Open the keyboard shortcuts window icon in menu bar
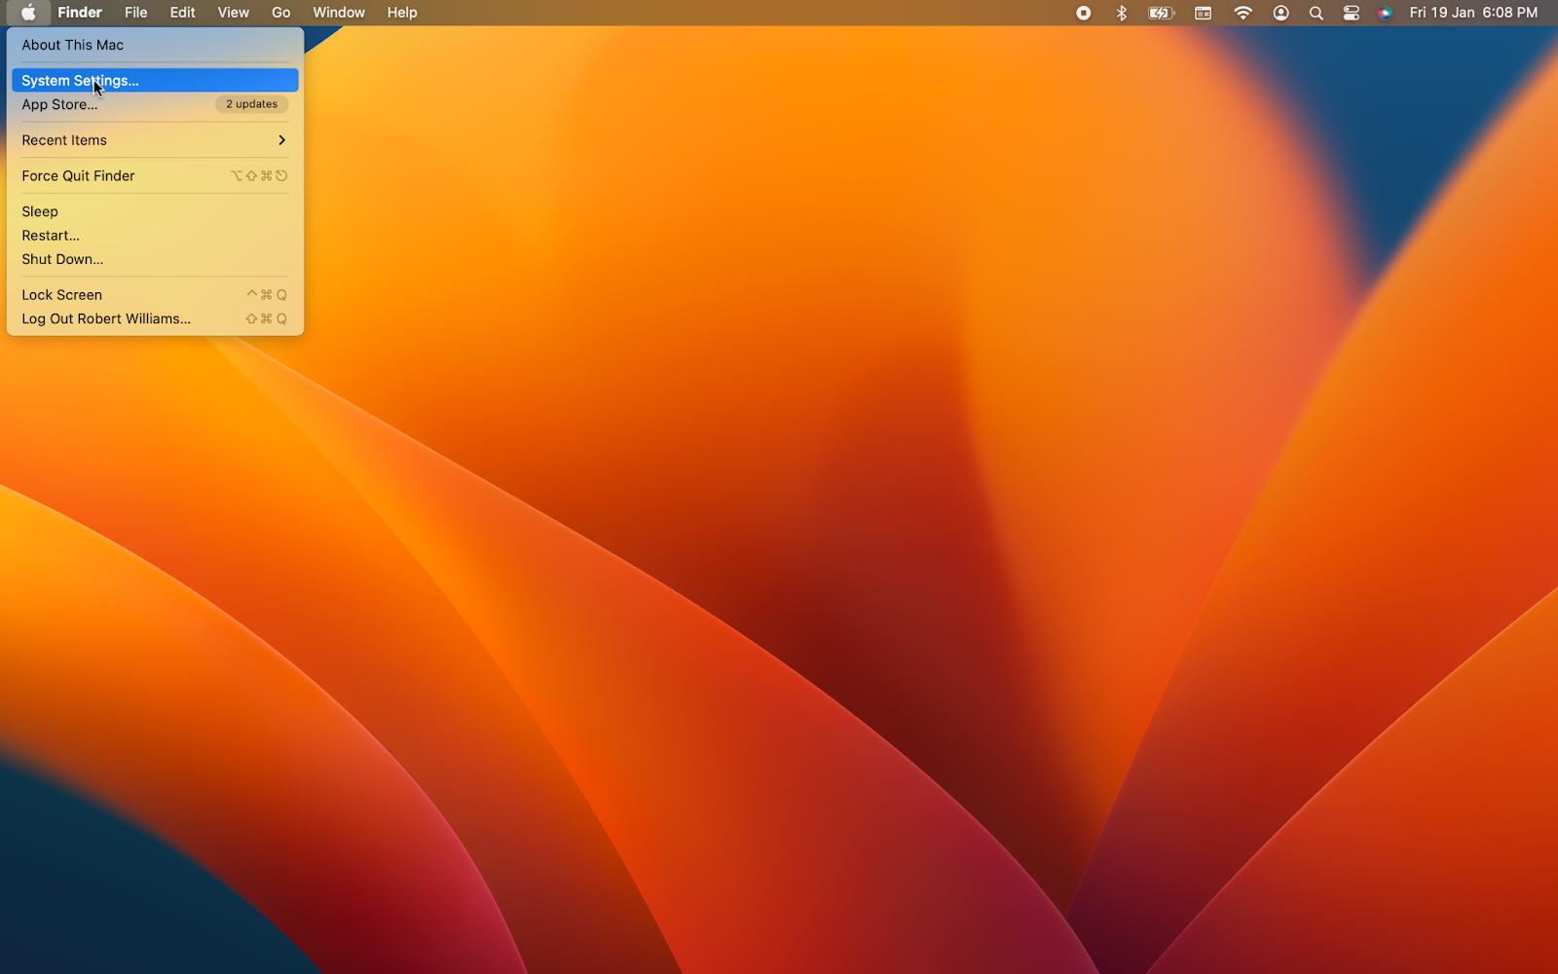The width and height of the screenshot is (1558, 974). pyautogui.click(x=1204, y=13)
